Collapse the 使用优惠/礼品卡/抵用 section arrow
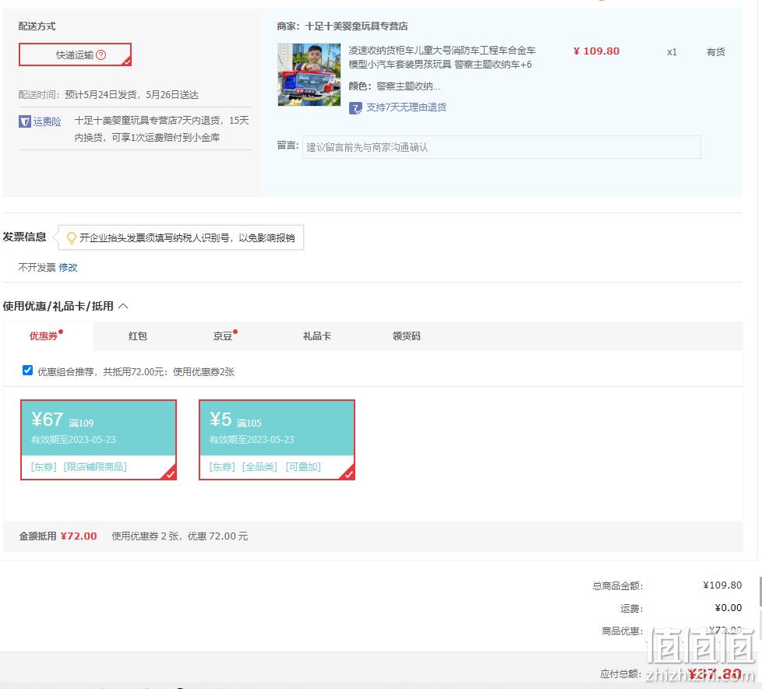Image resolution: width=762 pixels, height=689 pixels. click(123, 306)
